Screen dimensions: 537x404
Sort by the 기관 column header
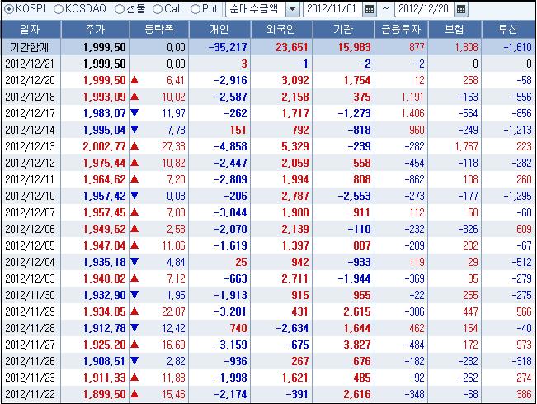[343, 30]
